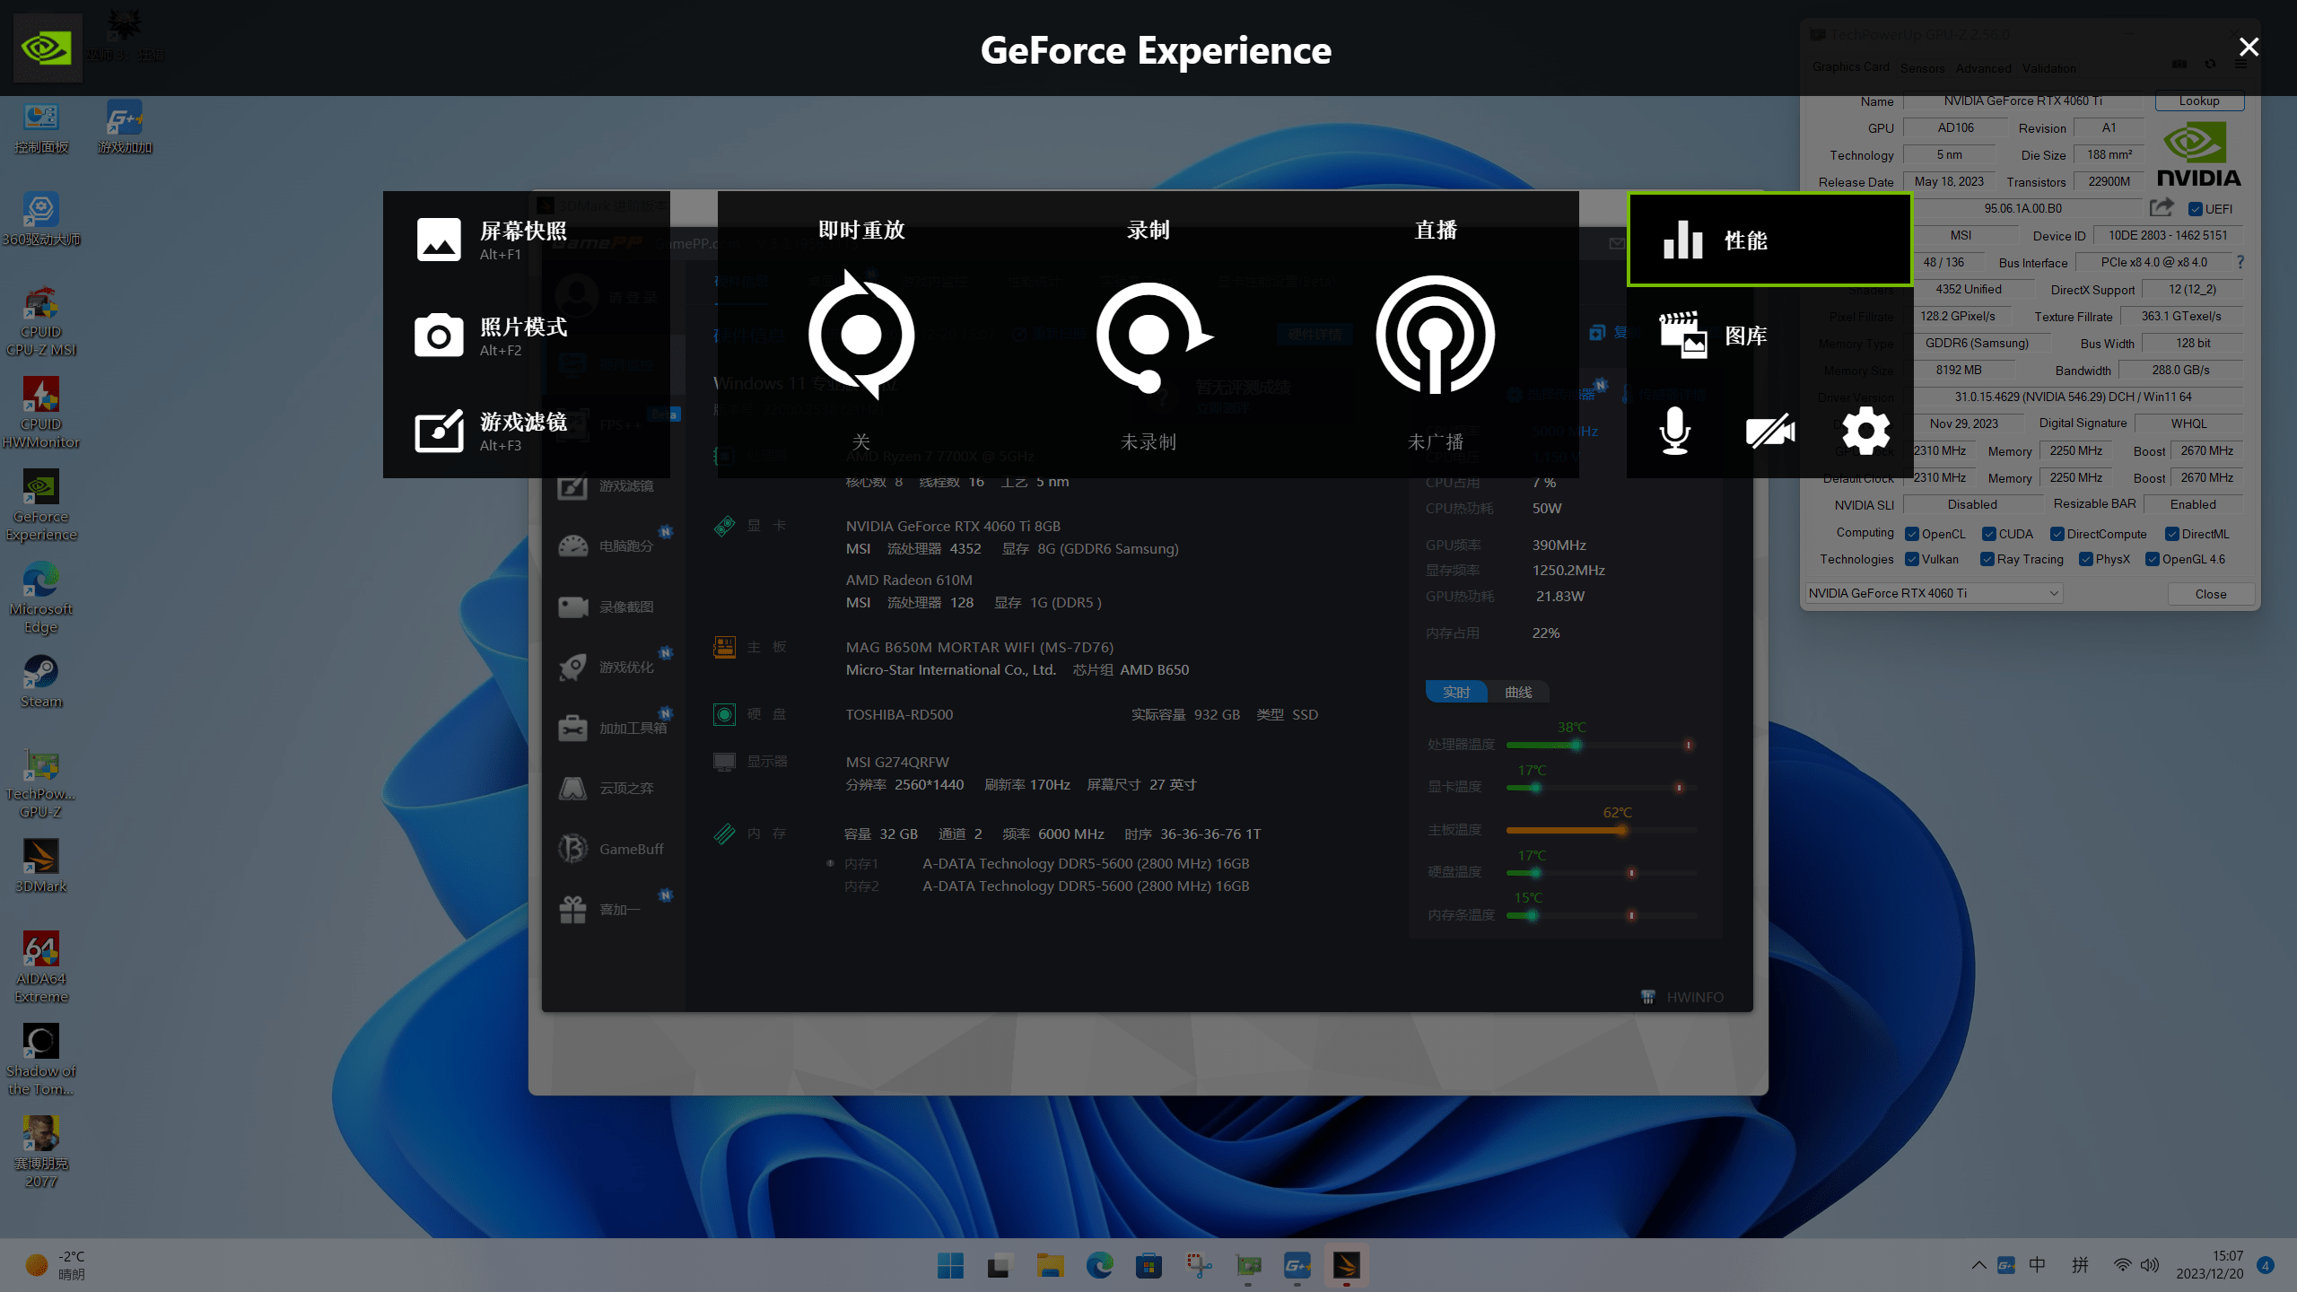This screenshot has height=1292, width=2297.
Task: Open the Performance panel button
Action: (x=1769, y=240)
